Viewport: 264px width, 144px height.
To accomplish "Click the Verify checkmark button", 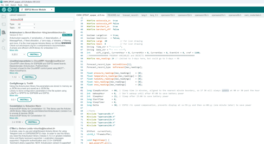I will [x=4, y=10].
